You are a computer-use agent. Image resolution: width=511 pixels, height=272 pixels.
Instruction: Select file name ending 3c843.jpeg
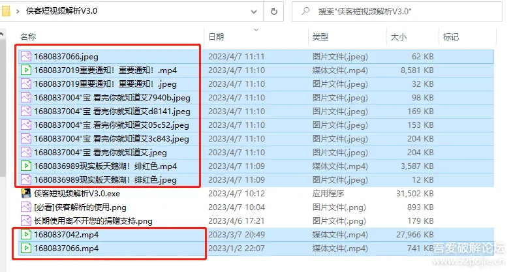coord(112,139)
